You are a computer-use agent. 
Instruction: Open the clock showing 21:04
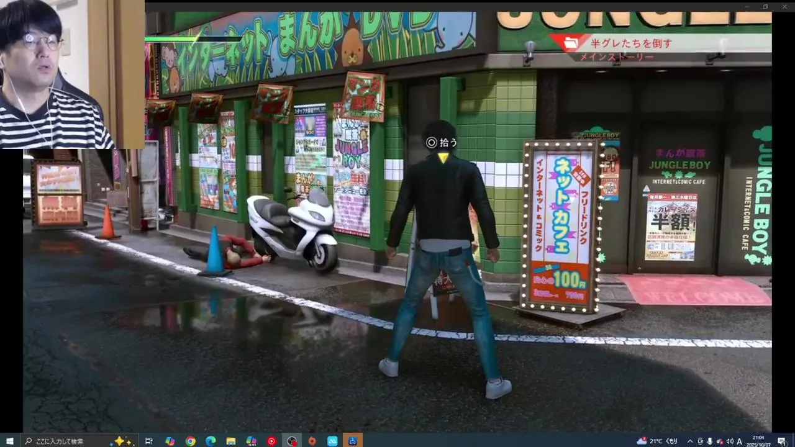(x=758, y=441)
